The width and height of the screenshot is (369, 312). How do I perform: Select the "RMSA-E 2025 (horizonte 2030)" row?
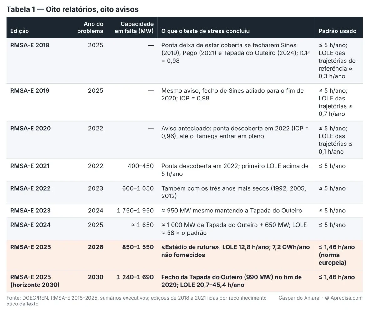(184, 281)
